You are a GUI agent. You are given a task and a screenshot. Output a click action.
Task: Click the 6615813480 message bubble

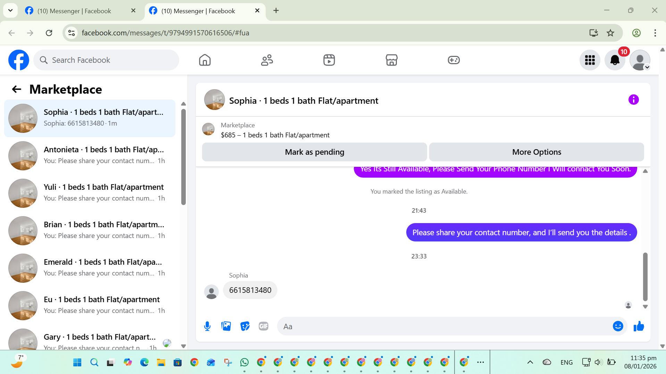pos(250,290)
